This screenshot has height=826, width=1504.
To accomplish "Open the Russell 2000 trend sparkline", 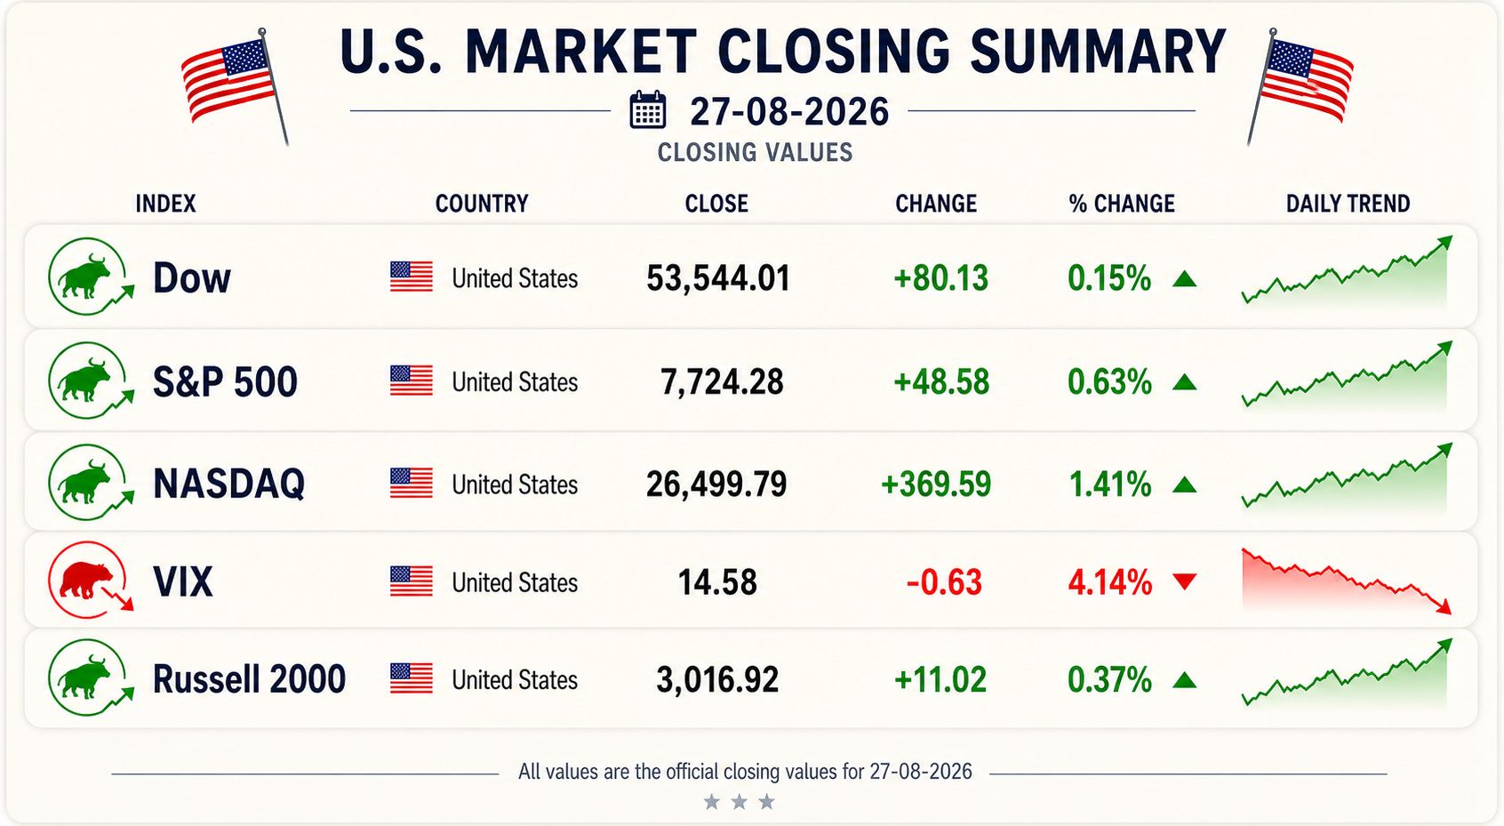I will (1347, 673).
